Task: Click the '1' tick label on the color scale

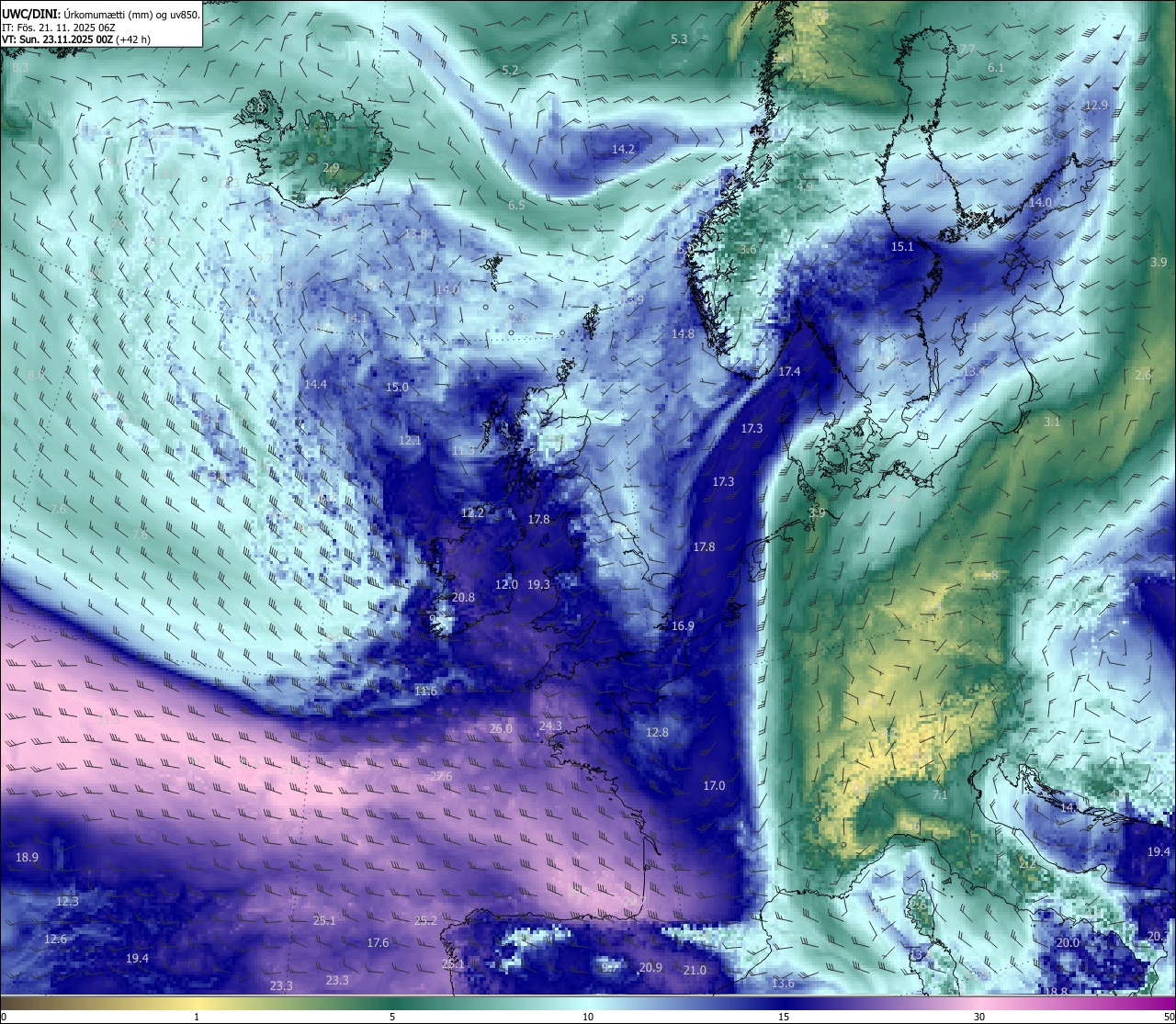Action: (x=197, y=1017)
